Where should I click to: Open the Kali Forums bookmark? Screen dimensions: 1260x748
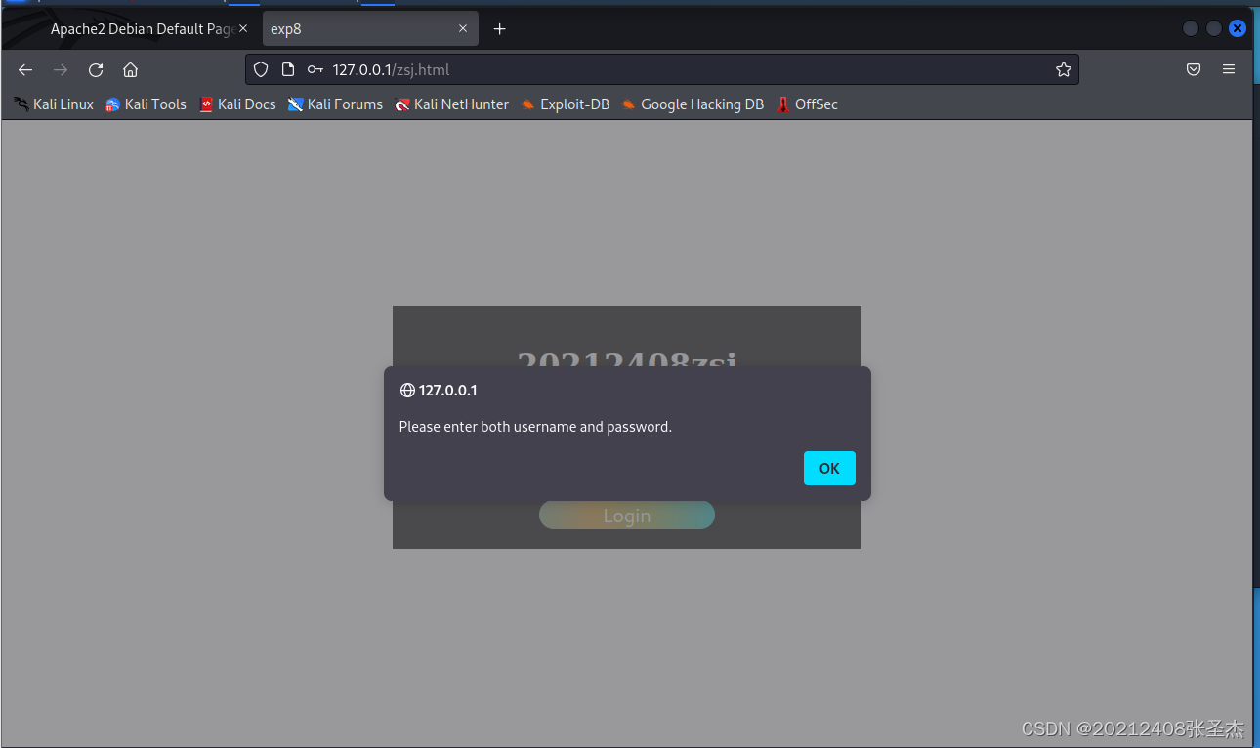click(x=335, y=104)
